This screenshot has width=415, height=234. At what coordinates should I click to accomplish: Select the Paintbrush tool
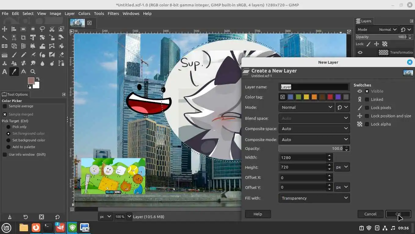pyautogui.click(x=14, y=55)
